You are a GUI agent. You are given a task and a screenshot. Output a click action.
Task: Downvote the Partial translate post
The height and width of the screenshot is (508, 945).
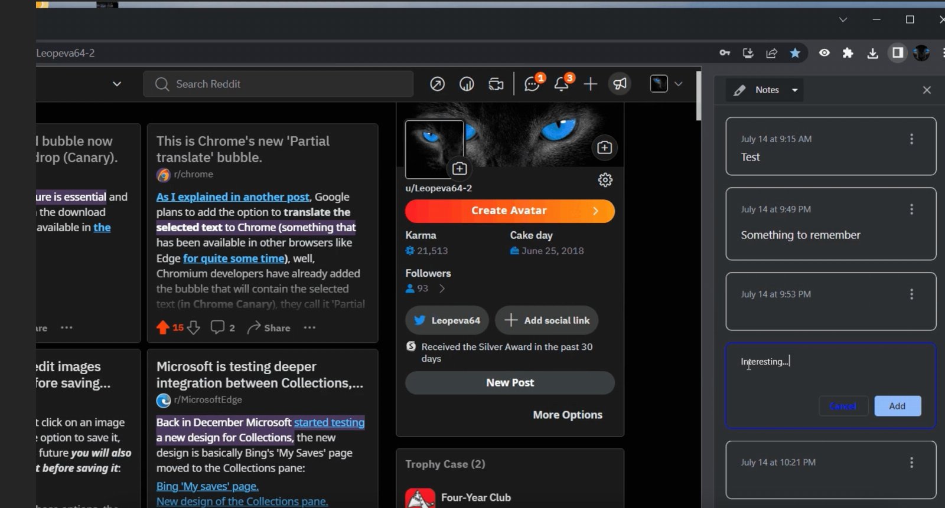[x=193, y=327]
